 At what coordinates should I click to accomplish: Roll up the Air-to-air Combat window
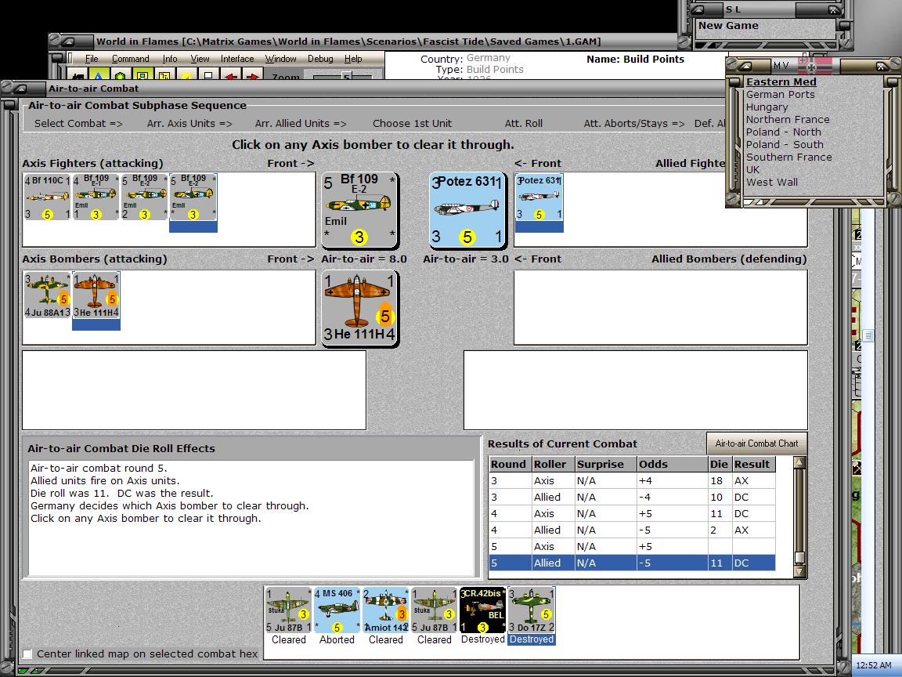[x=20, y=89]
